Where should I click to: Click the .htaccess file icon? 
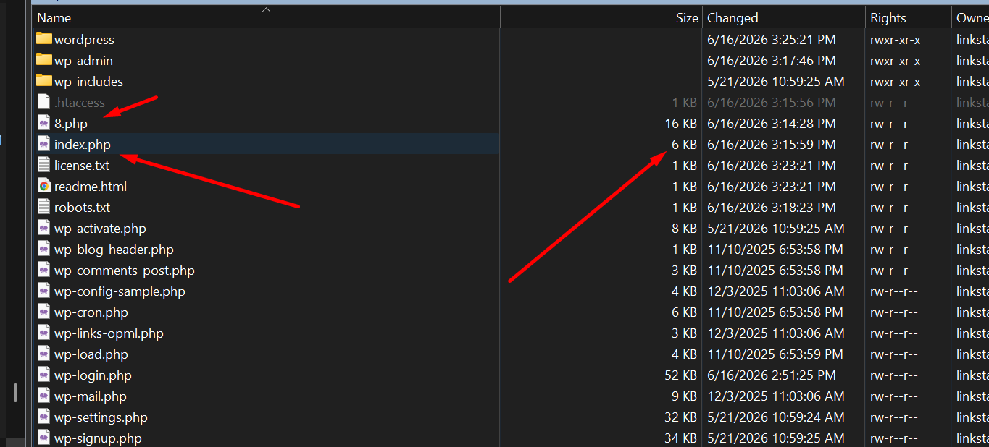click(44, 102)
